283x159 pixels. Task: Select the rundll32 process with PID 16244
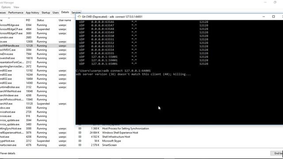pyautogui.click(x=37, y=75)
